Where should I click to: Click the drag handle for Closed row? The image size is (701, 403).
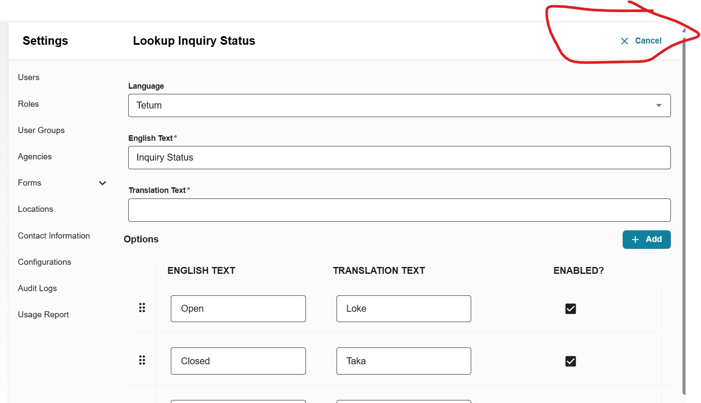tap(142, 360)
